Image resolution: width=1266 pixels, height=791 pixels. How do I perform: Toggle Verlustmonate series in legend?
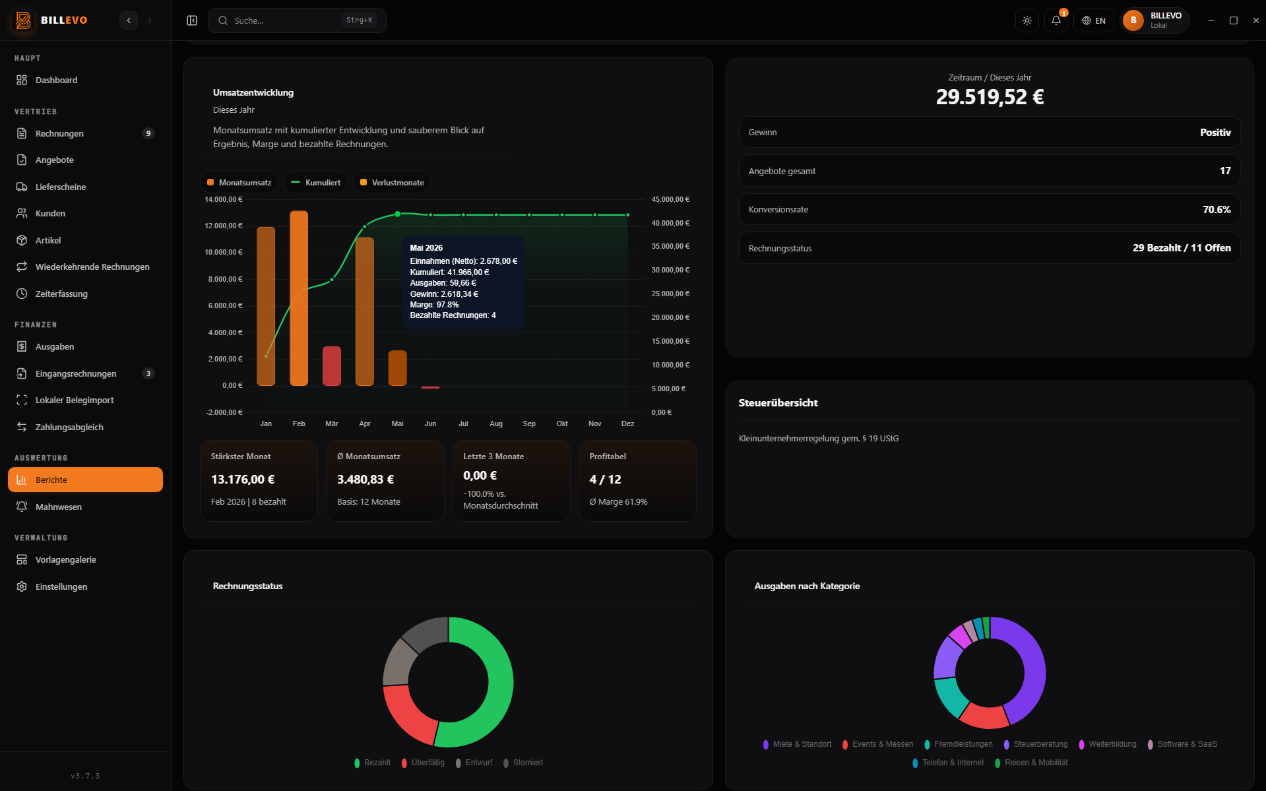point(392,183)
